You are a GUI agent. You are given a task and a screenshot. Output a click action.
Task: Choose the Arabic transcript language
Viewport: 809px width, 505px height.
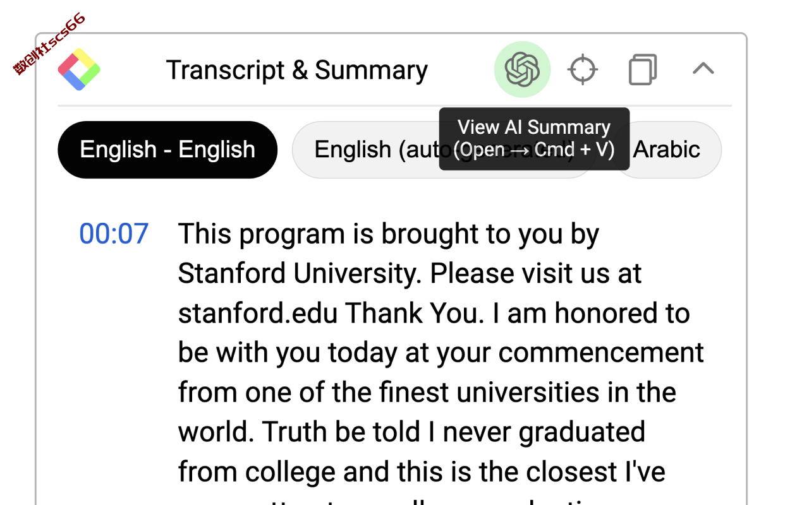pos(667,150)
